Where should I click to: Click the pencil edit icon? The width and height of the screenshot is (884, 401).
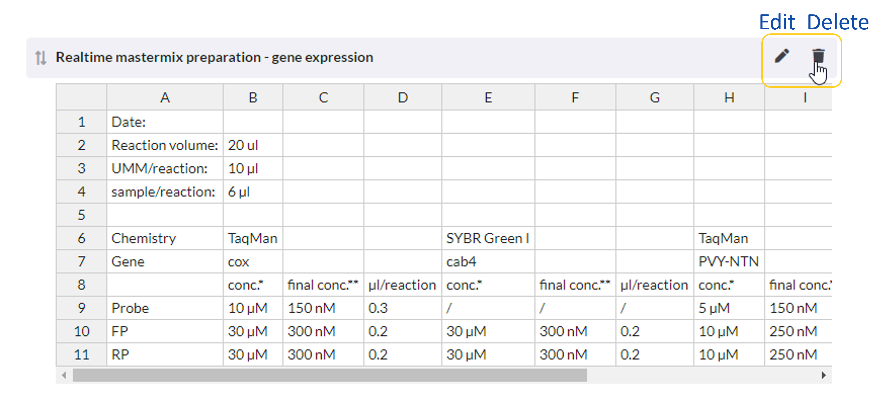pos(782,56)
